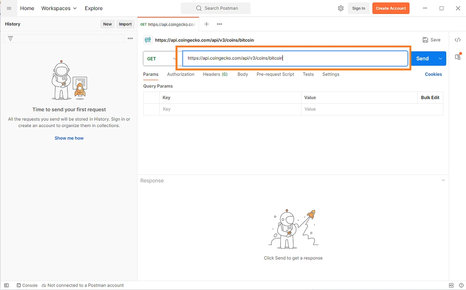Open the Body tab
This screenshot has width=466, height=290.
click(x=243, y=74)
